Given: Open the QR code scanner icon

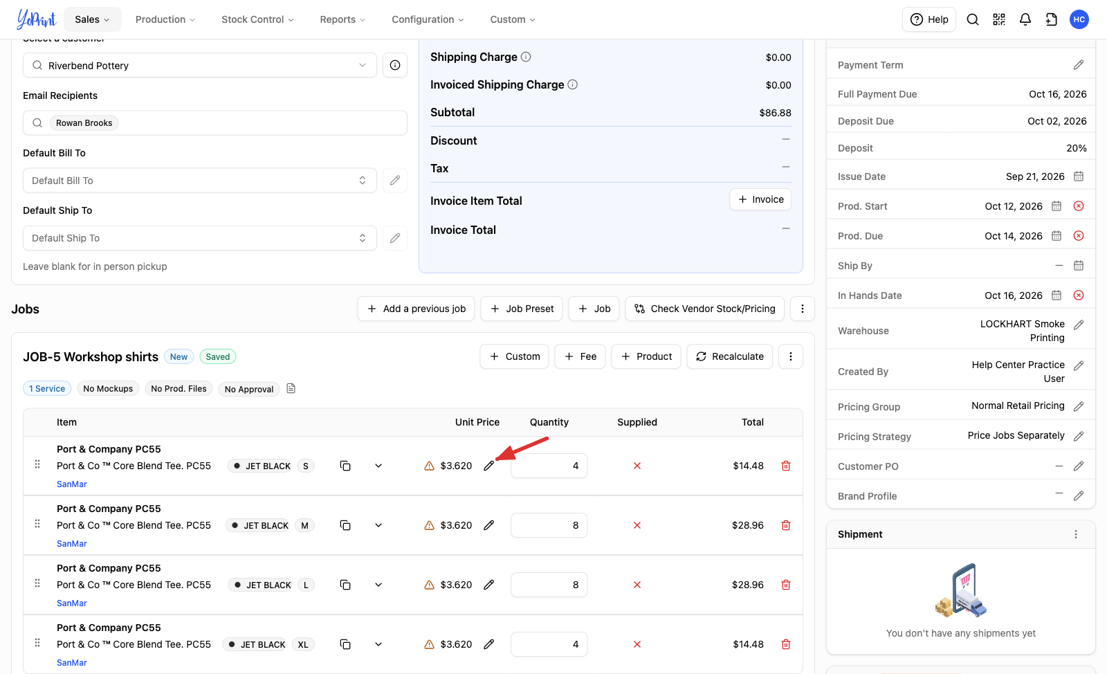Looking at the screenshot, I should coord(999,19).
